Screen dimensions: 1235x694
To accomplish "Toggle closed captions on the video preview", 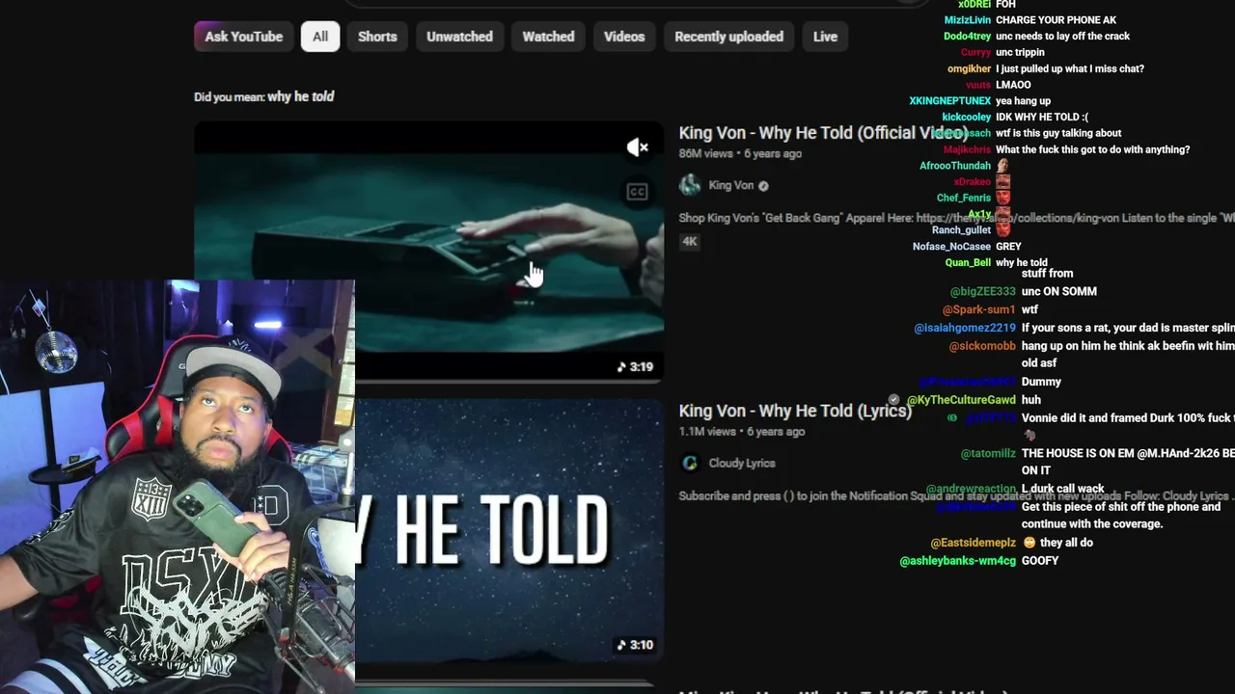I will coord(637,192).
